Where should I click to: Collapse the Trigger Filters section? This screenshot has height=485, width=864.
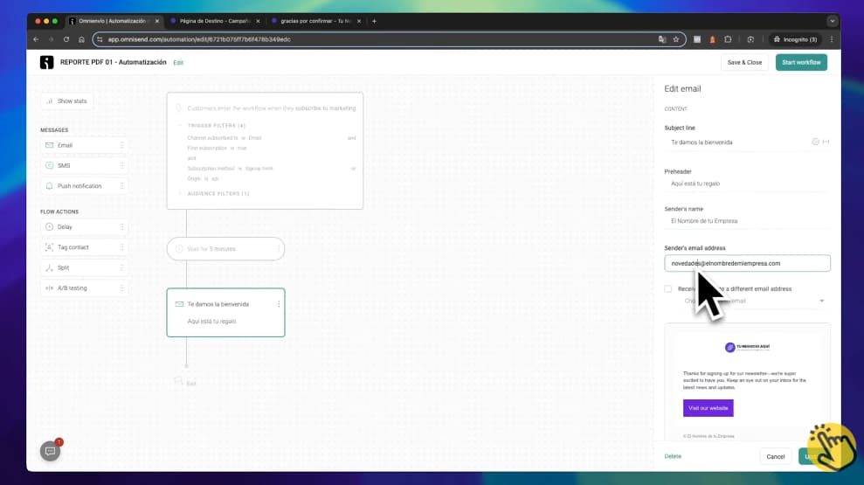(180, 125)
